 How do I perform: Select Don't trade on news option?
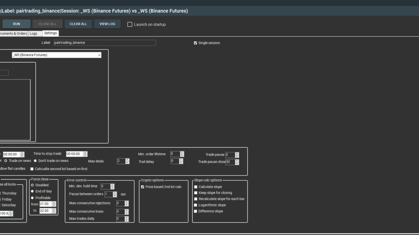[35, 161]
